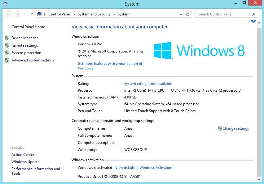This screenshot has width=264, height=184.
Task: Open System rating is not available link
Action: coord(148,84)
